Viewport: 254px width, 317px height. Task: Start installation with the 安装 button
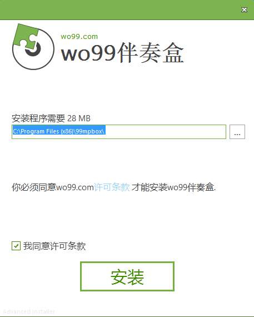pyautogui.click(x=127, y=276)
